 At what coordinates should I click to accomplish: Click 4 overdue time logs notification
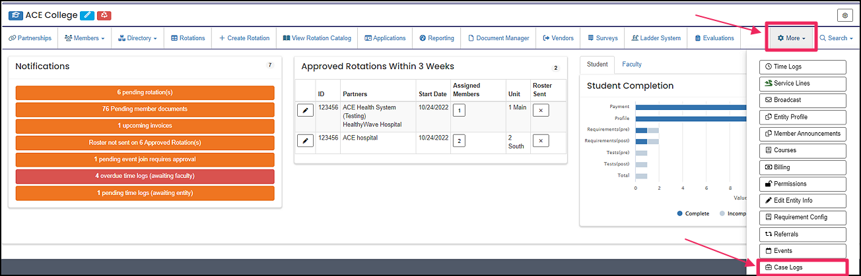pyautogui.click(x=145, y=176)
